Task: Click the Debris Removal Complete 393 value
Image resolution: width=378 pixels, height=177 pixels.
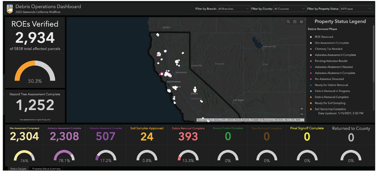Action: [x=189, y=137]
